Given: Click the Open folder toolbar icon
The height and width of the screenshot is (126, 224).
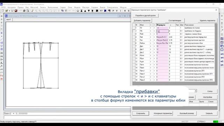Looking at the screenshot, I should [6, 11].
